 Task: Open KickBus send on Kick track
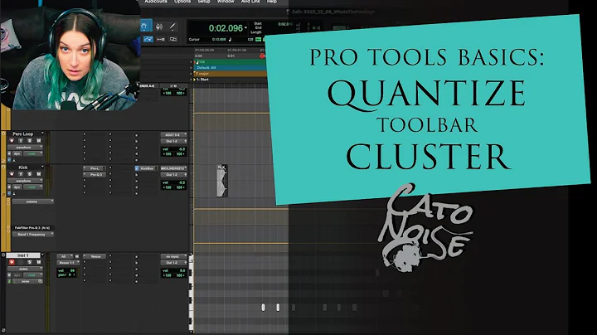[x=146, y=168]
